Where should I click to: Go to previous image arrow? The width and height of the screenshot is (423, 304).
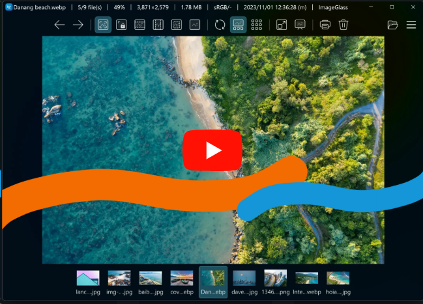tap(59, 25)
